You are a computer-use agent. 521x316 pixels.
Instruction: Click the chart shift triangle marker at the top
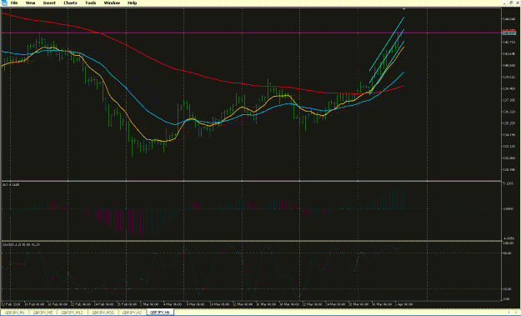pos(403,8)
